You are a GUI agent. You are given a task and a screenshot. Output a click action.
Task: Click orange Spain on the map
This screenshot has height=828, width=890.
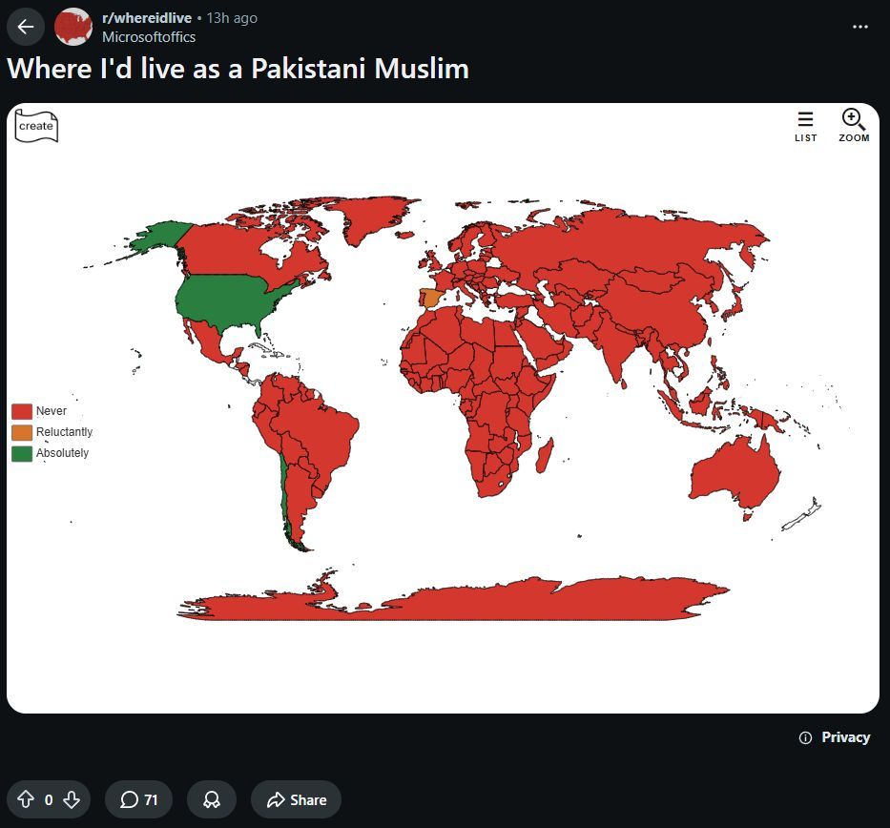click(430, 298)
